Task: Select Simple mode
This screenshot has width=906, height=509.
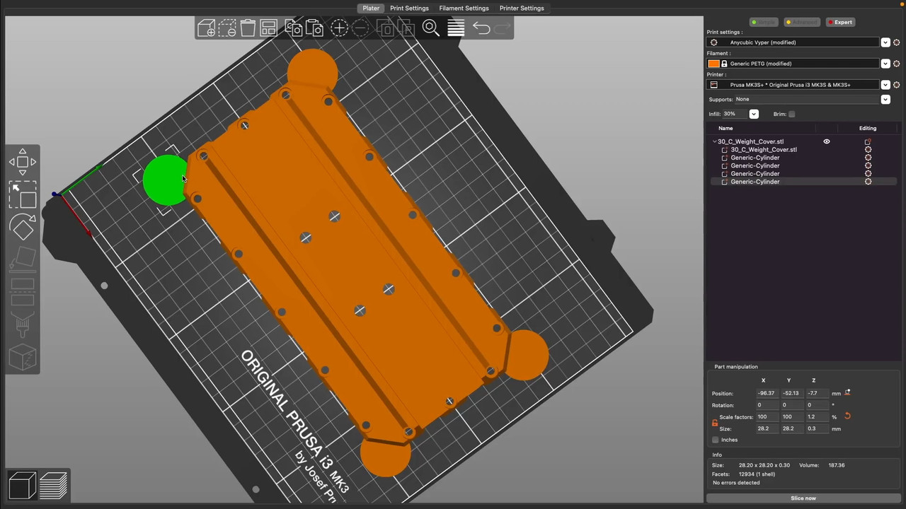Action: pyautogui.click(x=764, y=22)
